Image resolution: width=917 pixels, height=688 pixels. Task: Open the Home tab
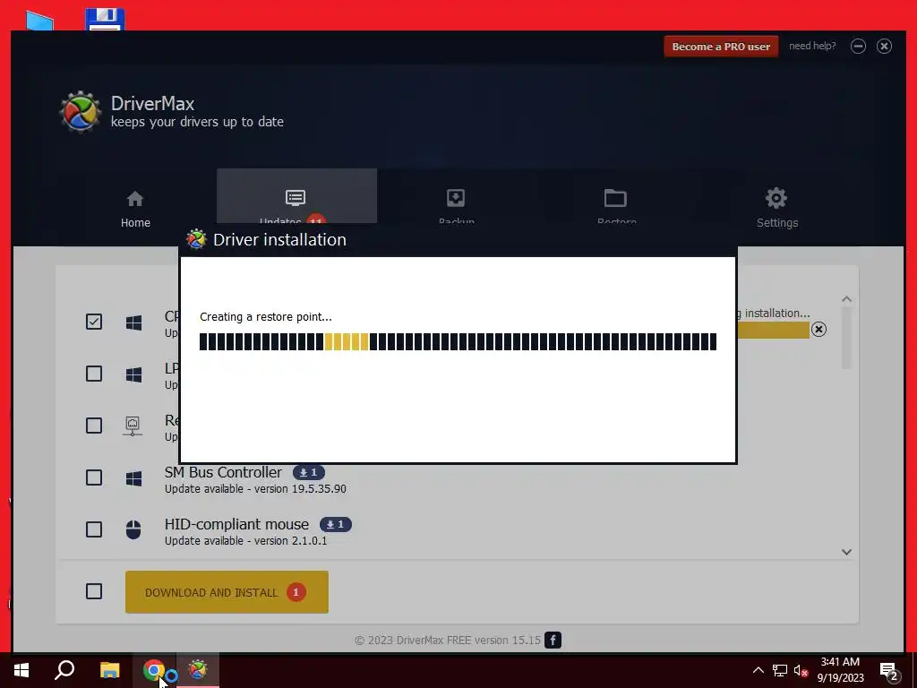[x=135, y=209]
